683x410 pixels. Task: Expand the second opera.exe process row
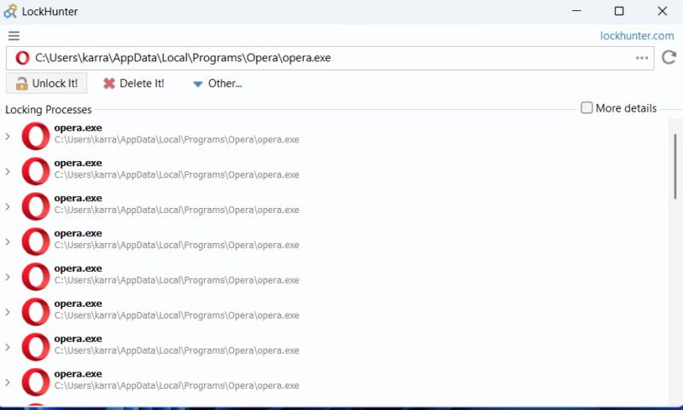click(8, 171)
